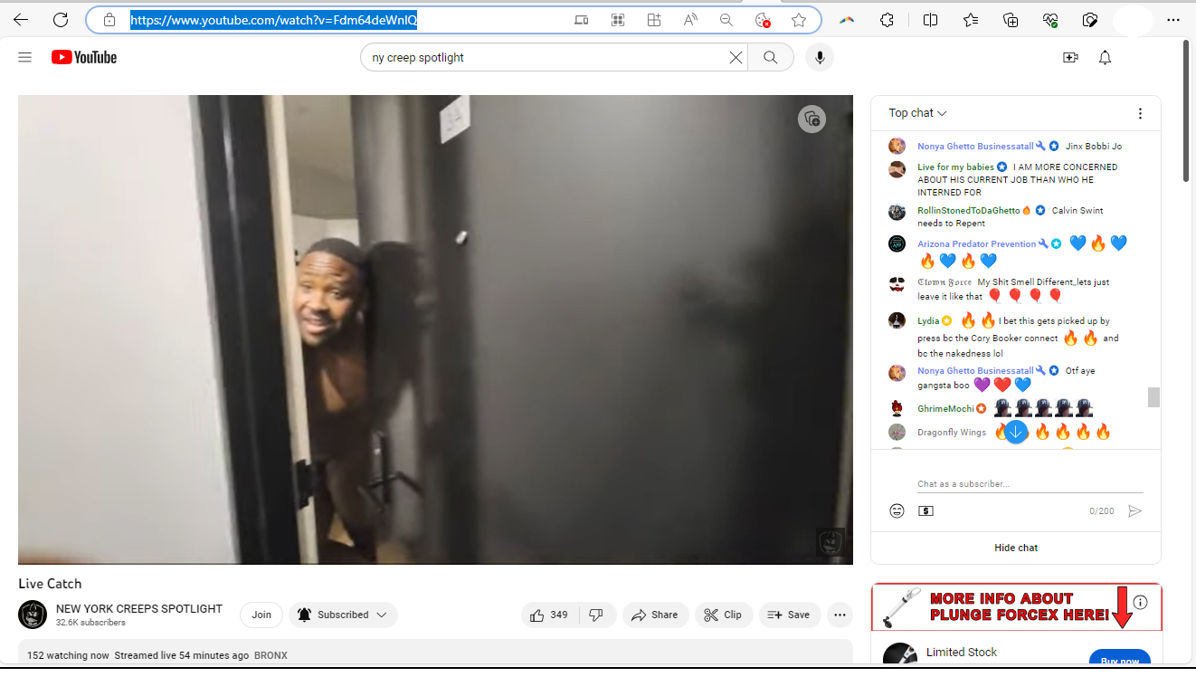Open the Favorites list icon in toolbar
The height and width of the screenshot is (677, 1196).
[971, 20]
